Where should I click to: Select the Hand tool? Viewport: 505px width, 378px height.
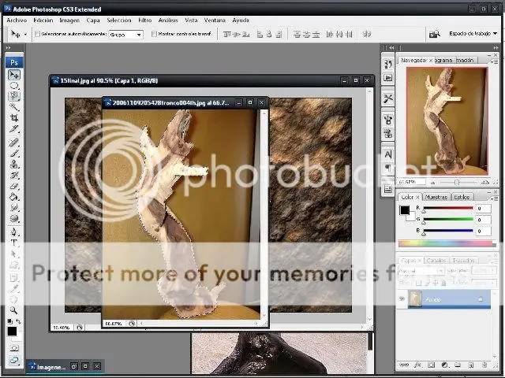[14, 299]
